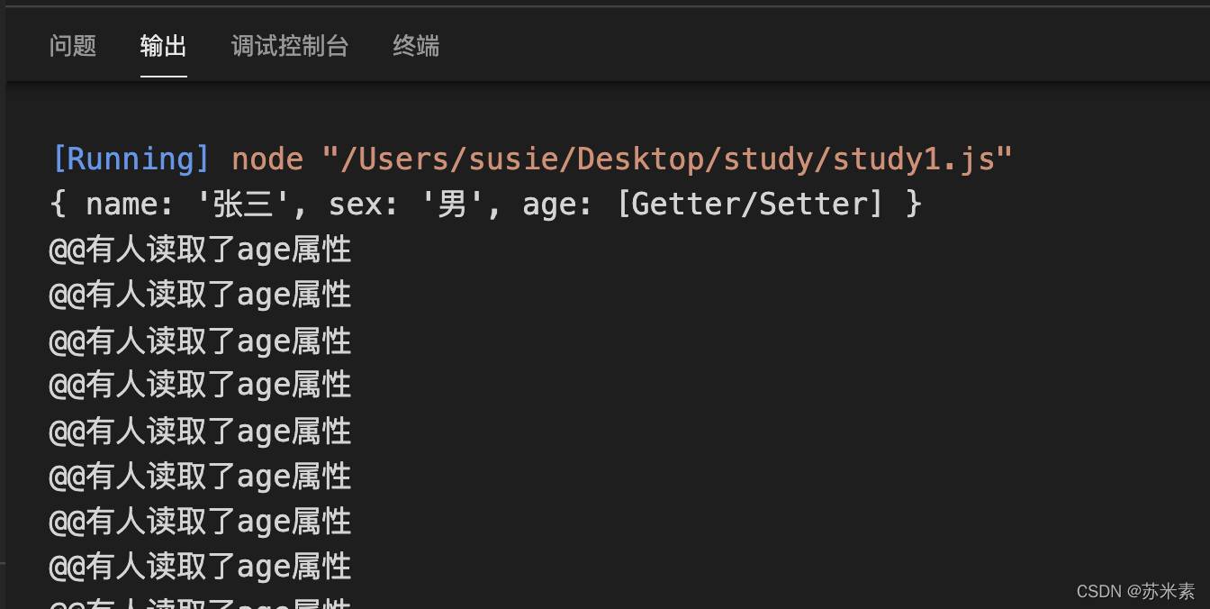Click the sex value '男' in output
The height and width of the screenshot is (609, 1210).
pyautogui.click(x=452, y=205)
